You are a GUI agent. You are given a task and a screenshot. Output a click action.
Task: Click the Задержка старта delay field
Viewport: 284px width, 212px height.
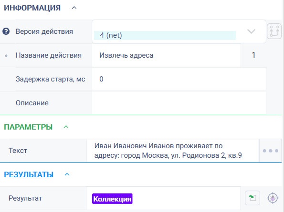pyautogui.click(x=179, y=79)
